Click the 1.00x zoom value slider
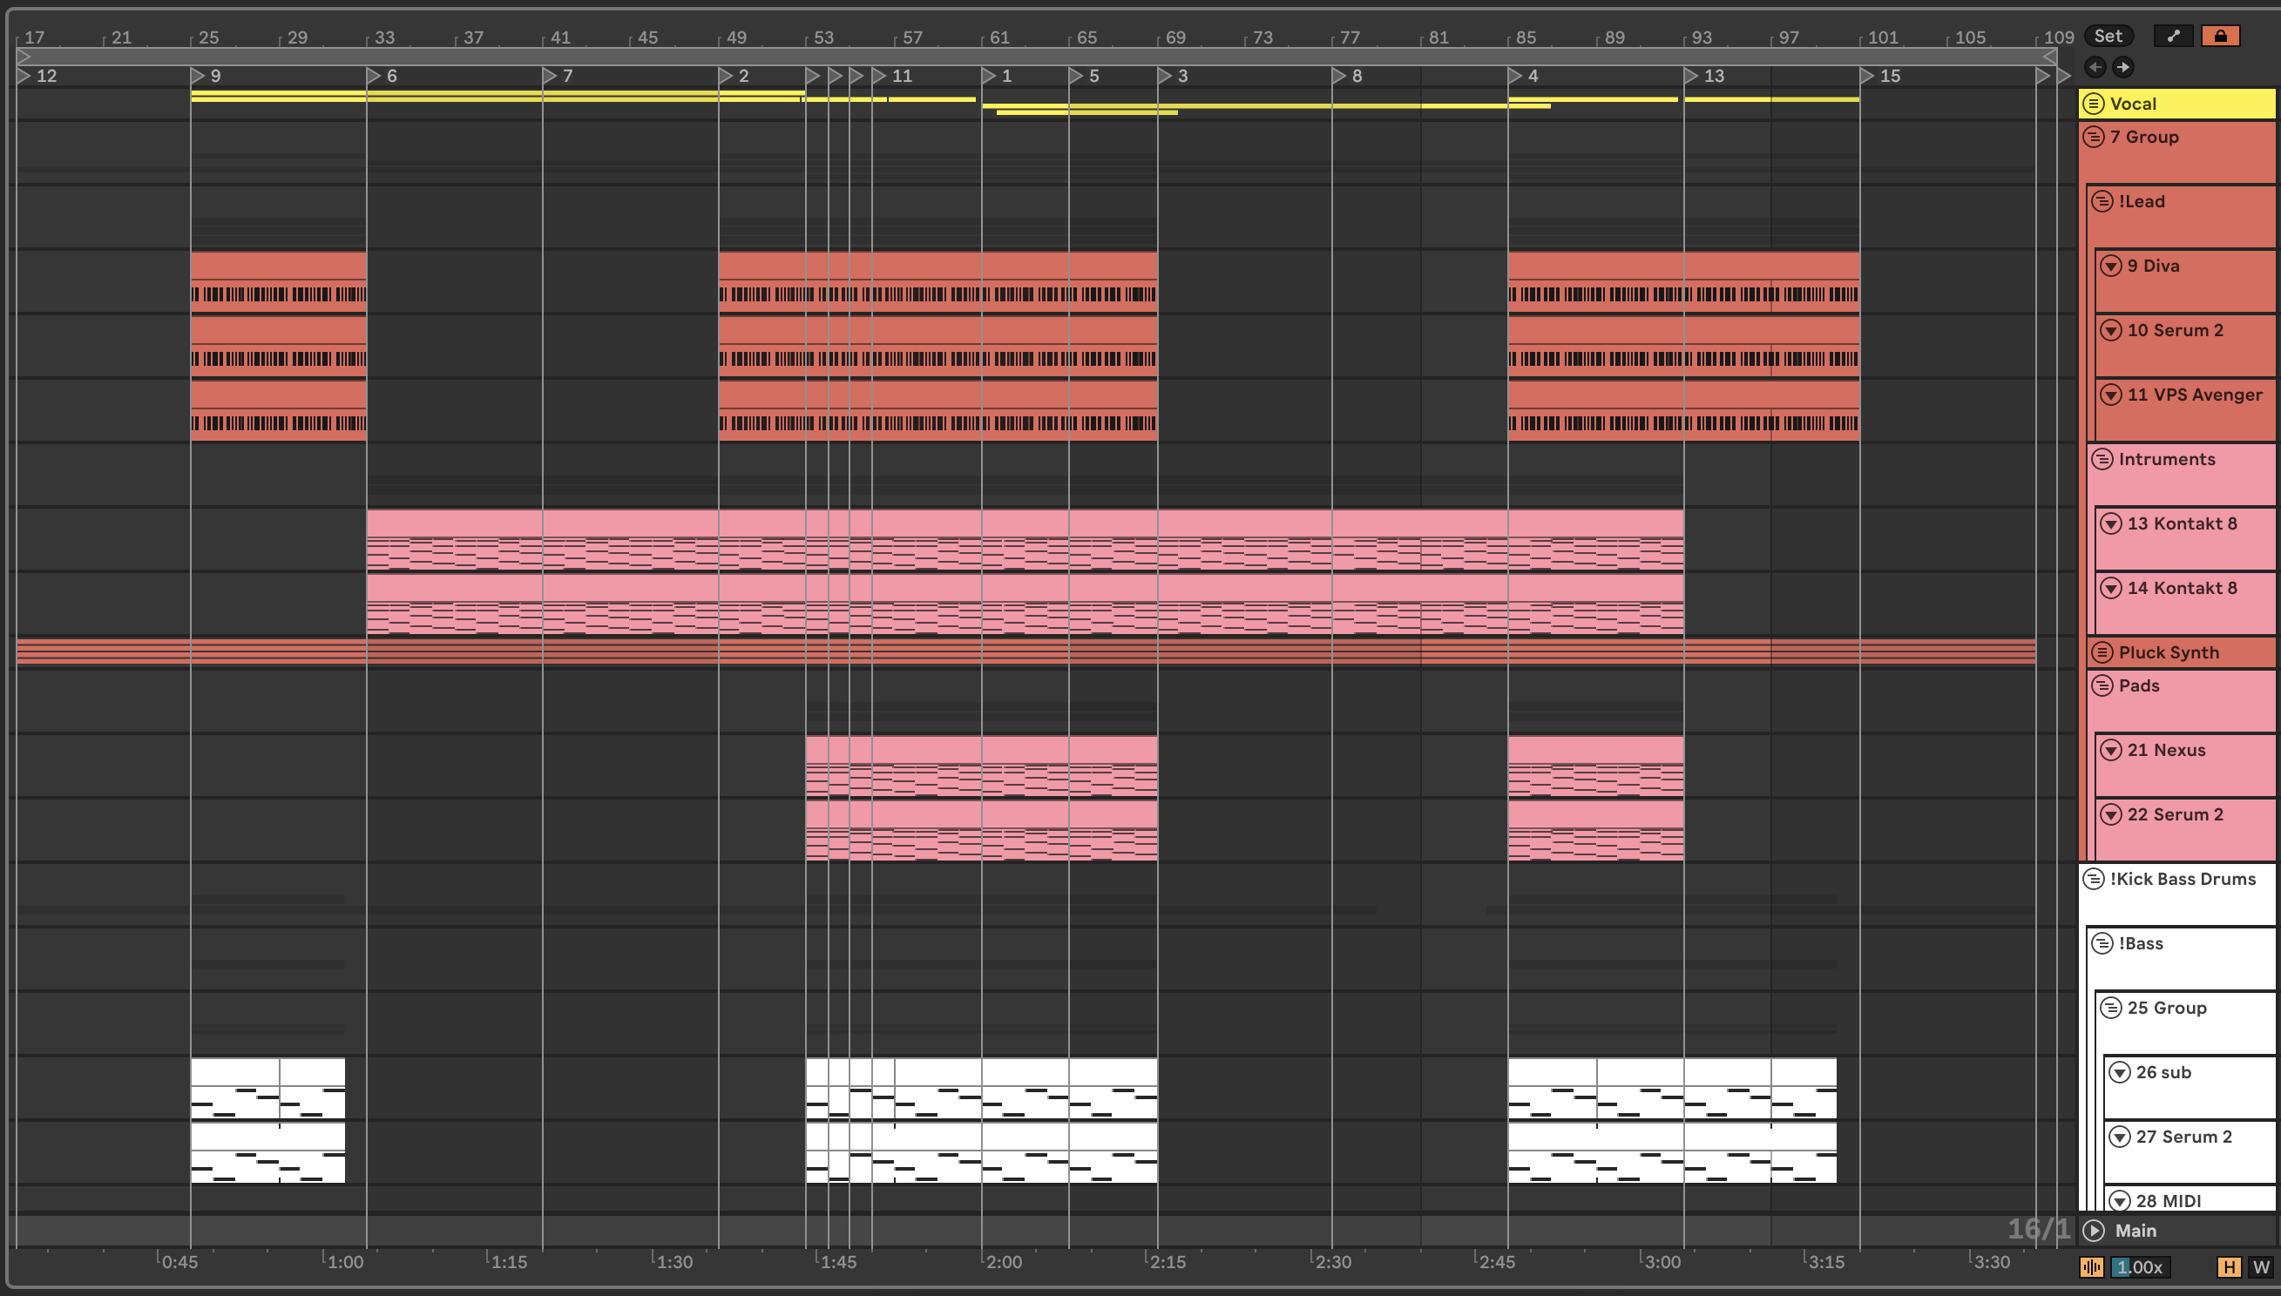Viewport: 2281px width, 1296px height. tap(2140, 1266)
